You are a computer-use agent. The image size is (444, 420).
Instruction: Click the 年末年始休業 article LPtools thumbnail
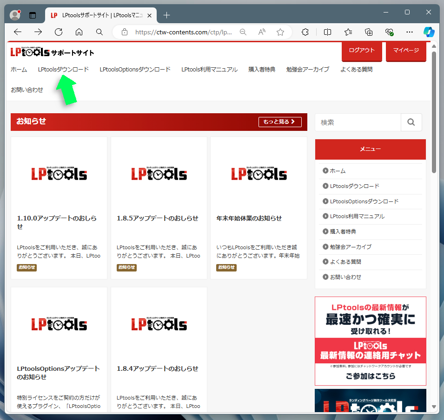(259, 174)
